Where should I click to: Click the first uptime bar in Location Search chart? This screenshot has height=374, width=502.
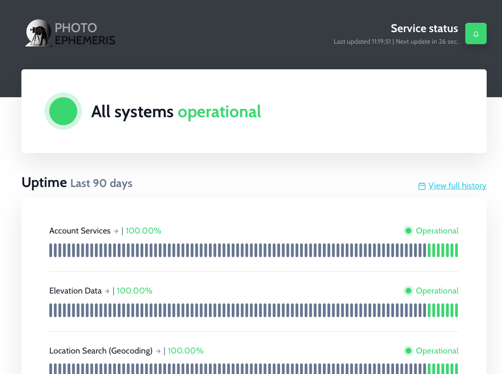(51, 369)
